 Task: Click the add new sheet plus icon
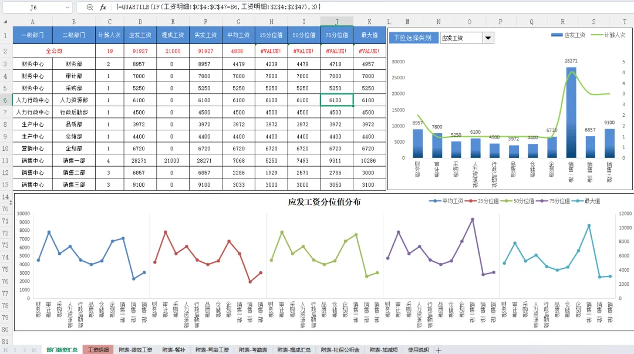439,350
